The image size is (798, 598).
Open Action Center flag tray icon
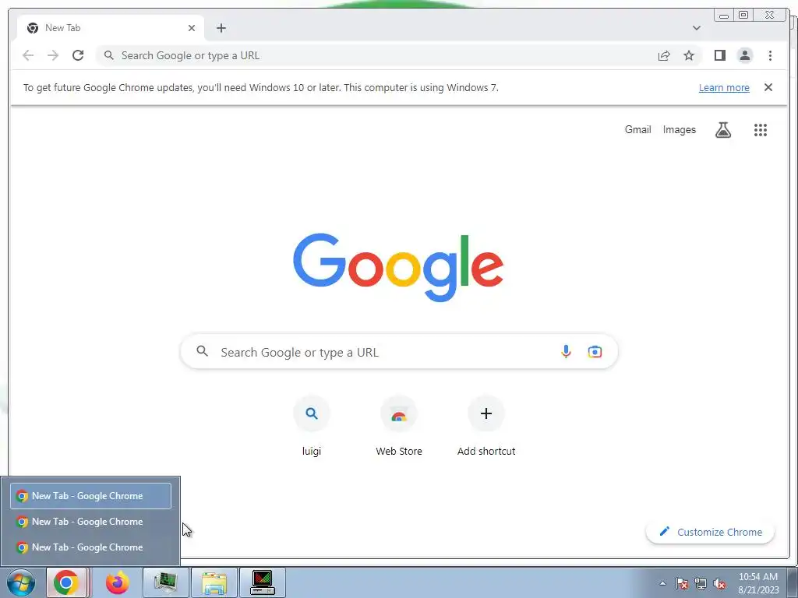pyautogui.click(x=682, y=583)
